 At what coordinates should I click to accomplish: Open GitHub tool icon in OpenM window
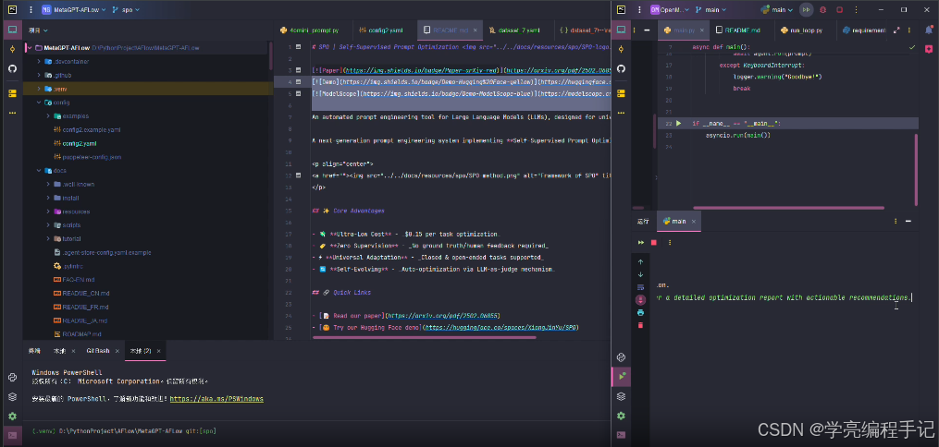tap(621, 68)
